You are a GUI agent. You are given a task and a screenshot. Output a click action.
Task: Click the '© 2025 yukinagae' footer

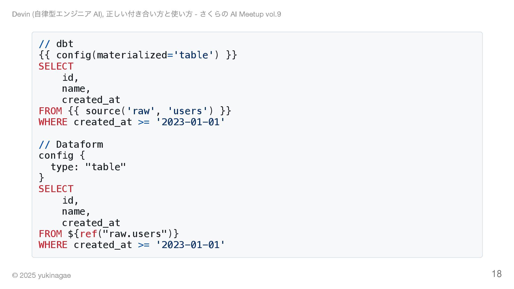[41, 275]
